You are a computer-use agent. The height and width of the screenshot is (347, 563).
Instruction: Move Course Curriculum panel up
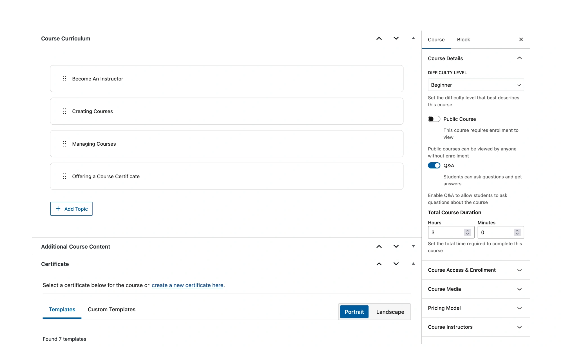379,39
